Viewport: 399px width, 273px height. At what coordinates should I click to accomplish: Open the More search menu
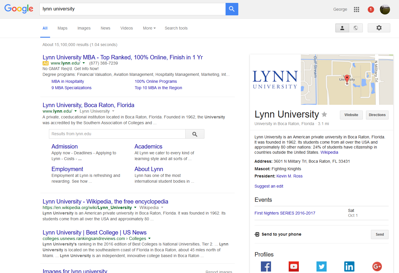click(149, 28)
